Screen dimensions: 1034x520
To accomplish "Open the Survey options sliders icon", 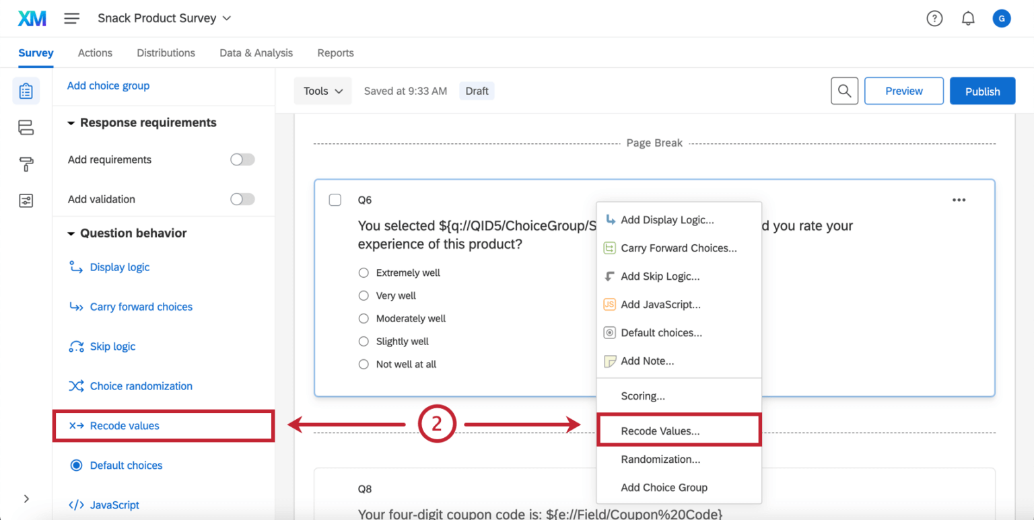I will pos(26,200).
